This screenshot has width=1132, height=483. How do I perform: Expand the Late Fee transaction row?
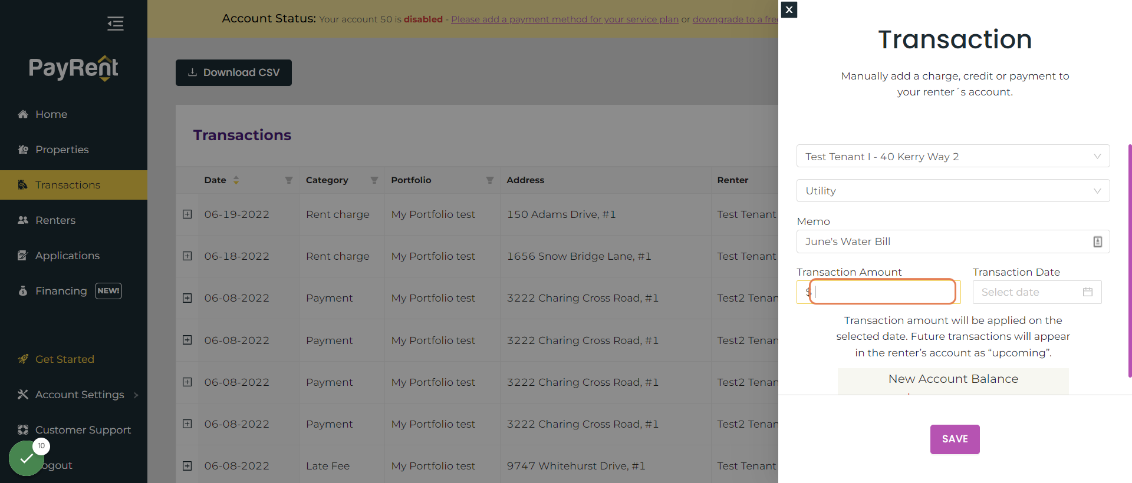coord(187,466)
